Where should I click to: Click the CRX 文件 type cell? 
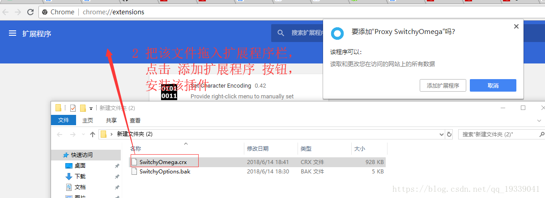(312, 162)
